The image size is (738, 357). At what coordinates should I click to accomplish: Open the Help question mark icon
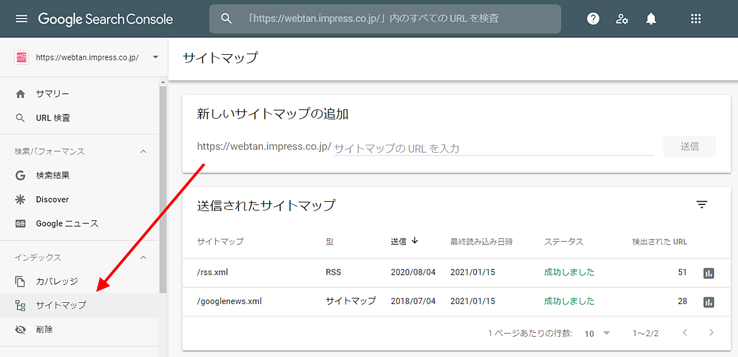pyautogui.click(x=593, y=18)
